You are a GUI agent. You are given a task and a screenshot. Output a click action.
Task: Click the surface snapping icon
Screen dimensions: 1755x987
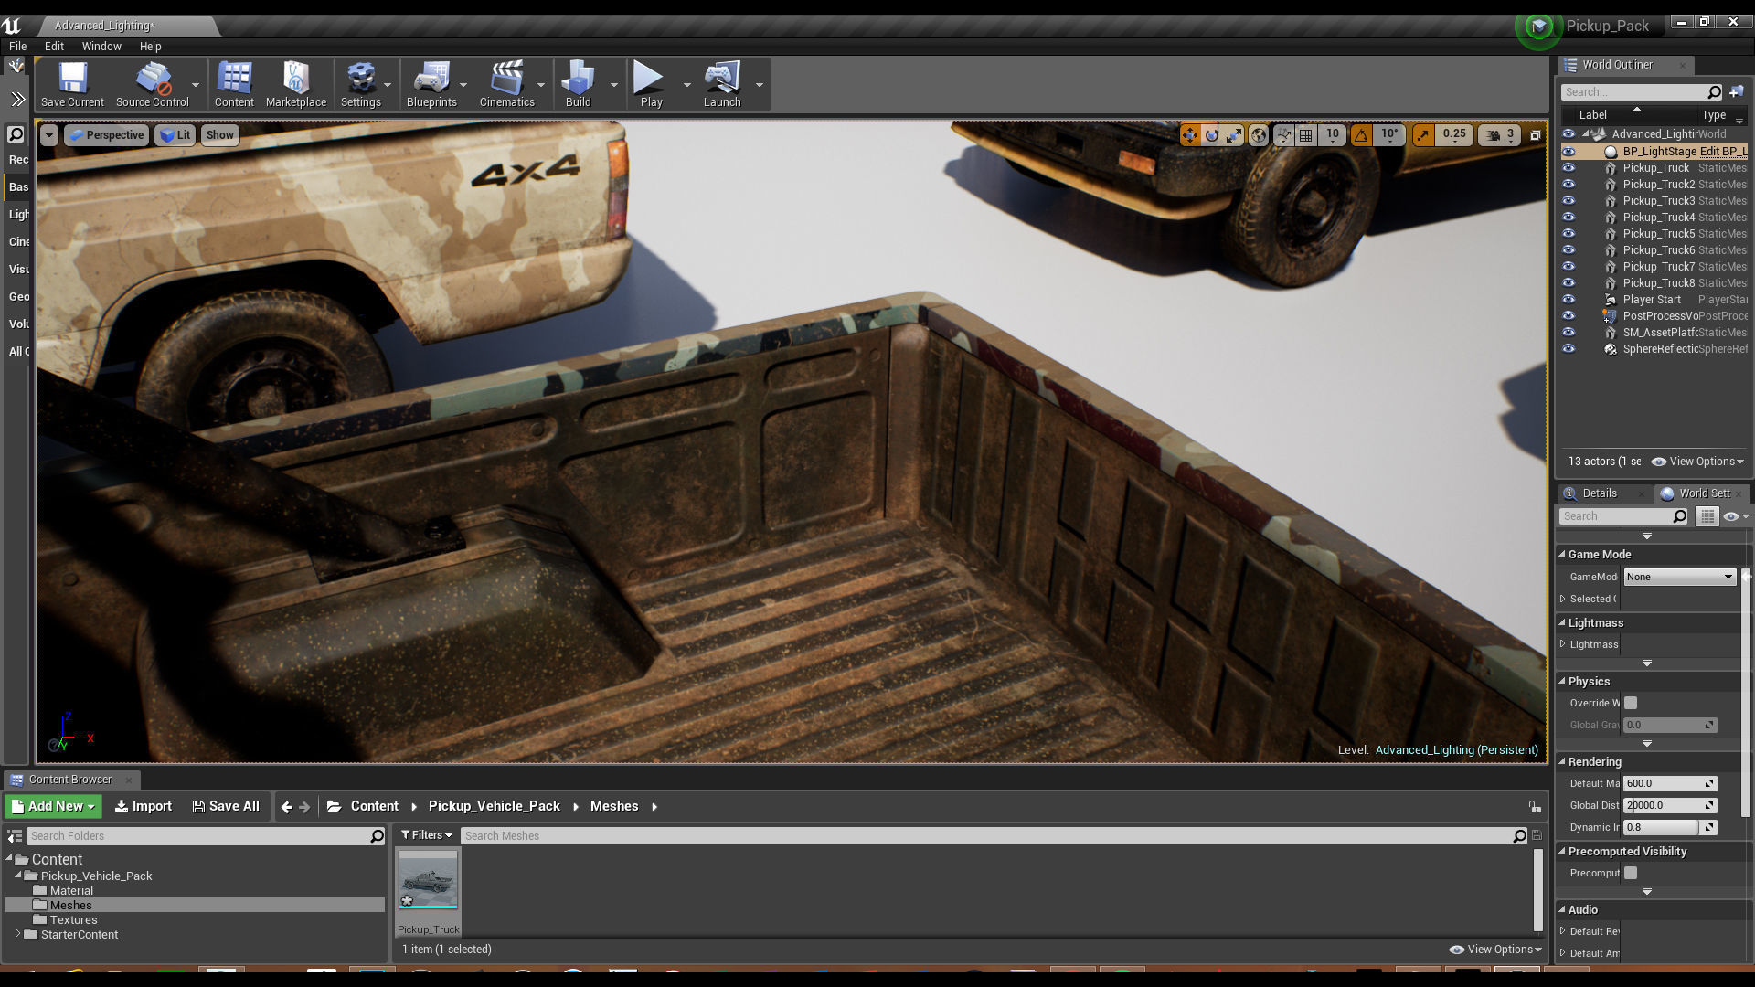[1283, 135]
